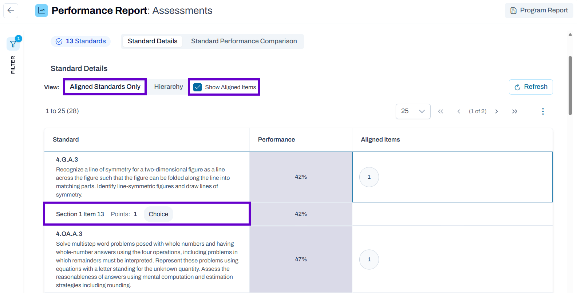Click the 4.OA.A.3 standard code
This screenshot has width=577, height=293.
[x=69, y=234]
